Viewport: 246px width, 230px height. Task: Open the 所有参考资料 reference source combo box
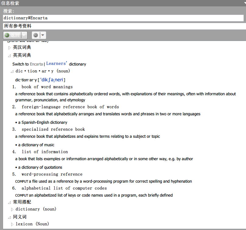click(125, 26)
